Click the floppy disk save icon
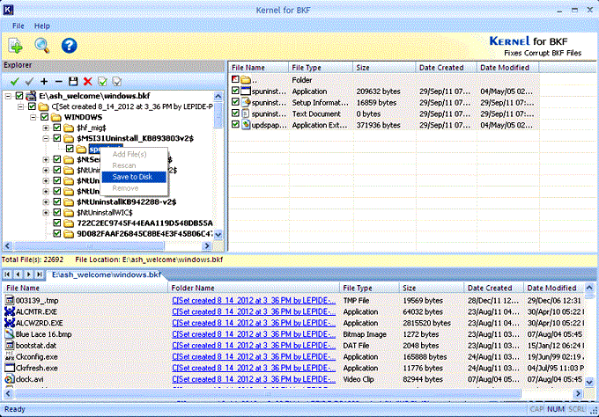The width and height of the screenshot is (599, 417). (x=73, y=81)
